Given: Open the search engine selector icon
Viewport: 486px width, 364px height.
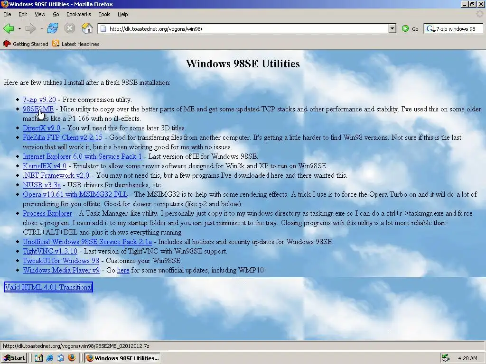Looking at the screenshot, I should pyautogui.click(x=430, y=29).
